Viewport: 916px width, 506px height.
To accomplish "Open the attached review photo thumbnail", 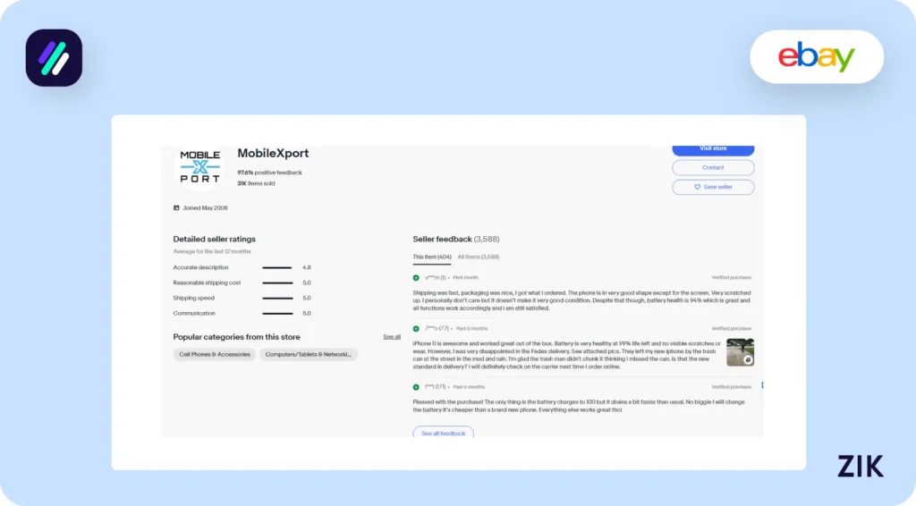I will click(740, 352).
